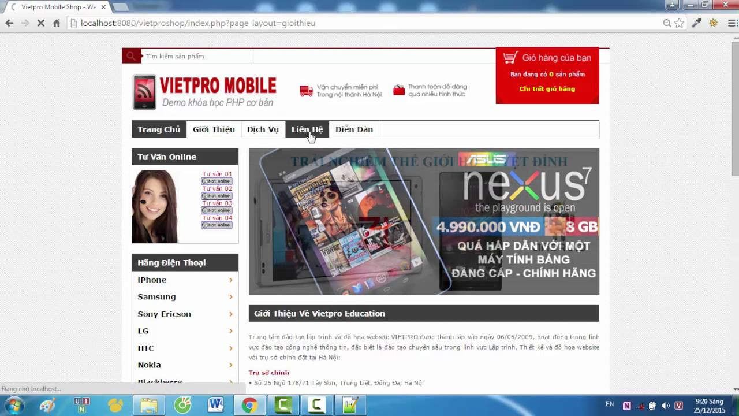The image size is (739, 416).
Task: Click the EN language indicator in tray
Action: tap(610, 404)
